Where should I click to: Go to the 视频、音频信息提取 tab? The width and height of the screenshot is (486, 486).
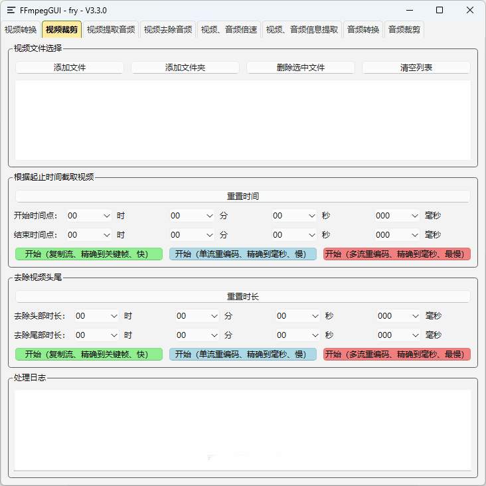click(302, 29)
